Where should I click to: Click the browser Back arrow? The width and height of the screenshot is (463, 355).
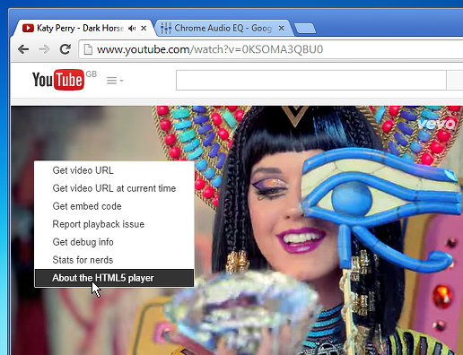tap(23, 49)
